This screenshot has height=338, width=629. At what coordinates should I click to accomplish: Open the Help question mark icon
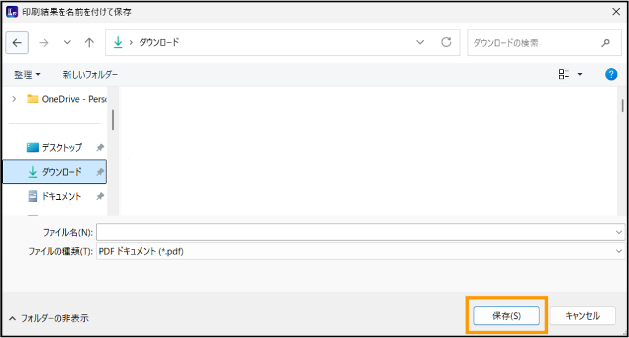click(611, 74)
